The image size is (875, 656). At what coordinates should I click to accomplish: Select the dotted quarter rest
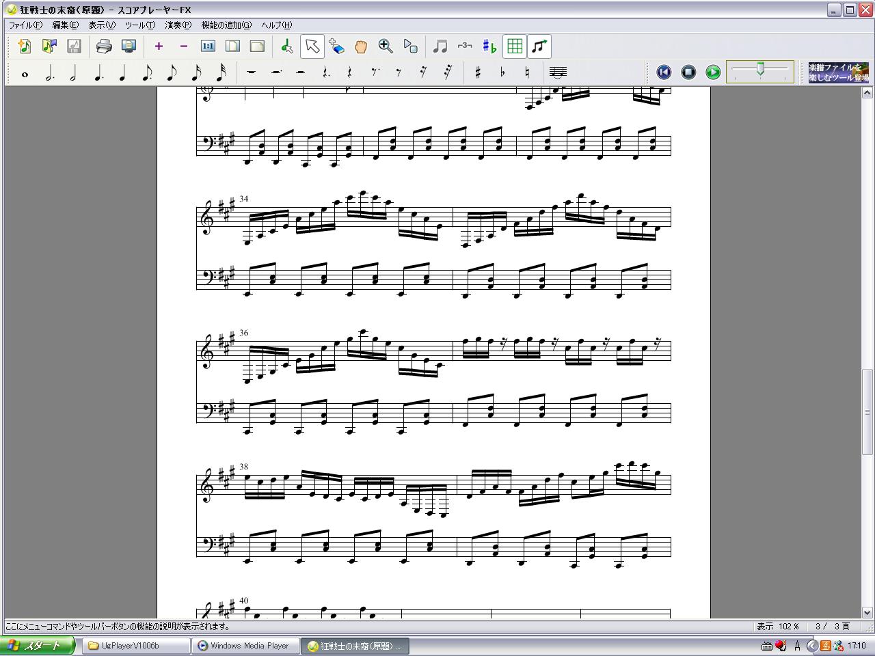tap(325, 73)
